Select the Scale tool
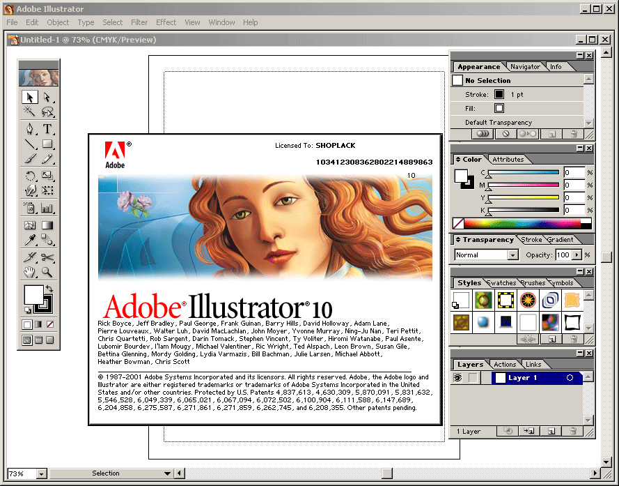619x486 pixels. pyautogui.click(x=47, y=176)
